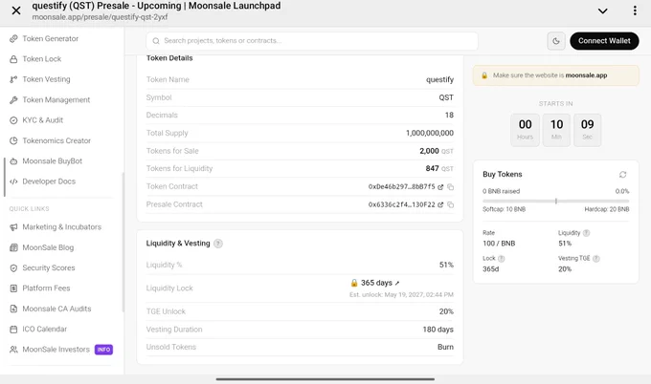This screenshot has width=651, height=384.
Task: Click the Liquidity help icon in Buy Tokens
Action: tap(586, 233)
